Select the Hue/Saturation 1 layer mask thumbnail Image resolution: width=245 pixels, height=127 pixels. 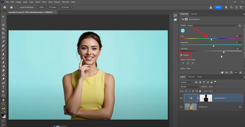(x=206, y=98)
